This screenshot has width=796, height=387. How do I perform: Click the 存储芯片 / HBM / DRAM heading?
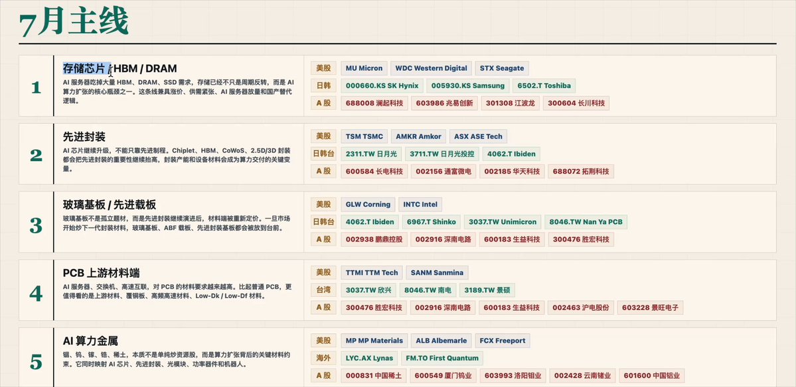pyautogui.click(x=119, y=68)
